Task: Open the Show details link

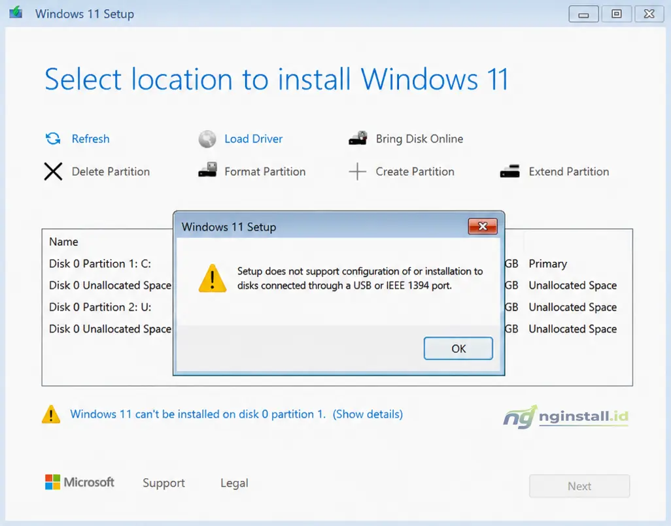Action: click(368, 414)
